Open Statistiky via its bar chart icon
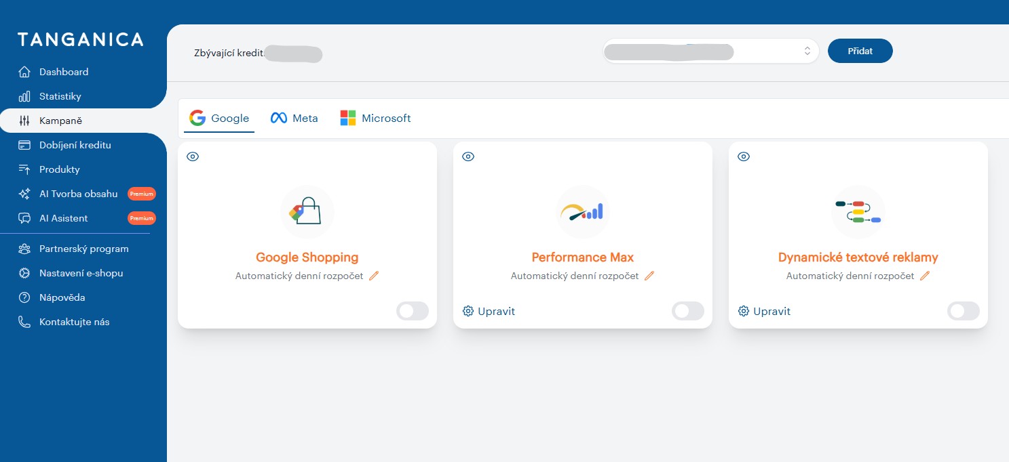1009x462 pixels. (24, 96)
